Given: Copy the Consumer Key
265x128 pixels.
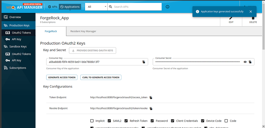Looking at the screenshot, I should click(144, 62).
